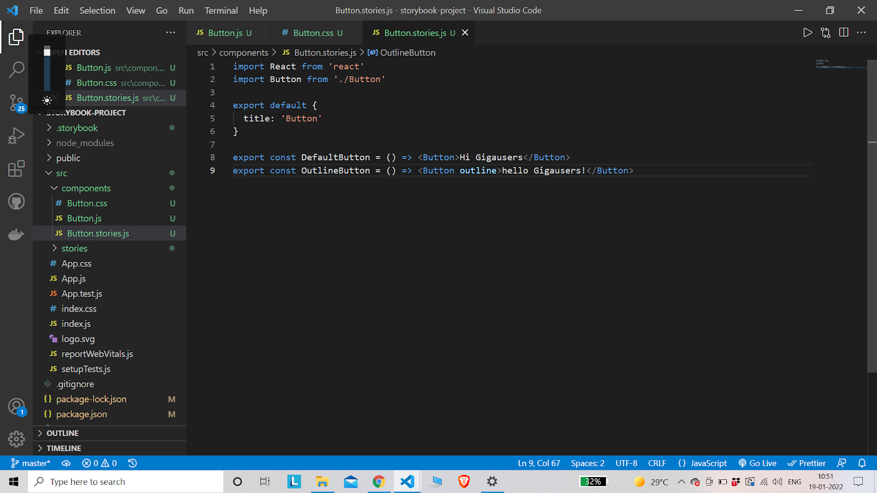Toggle Prettier formatter in status bar
The image size is (877, 493).
coord(806,463)
